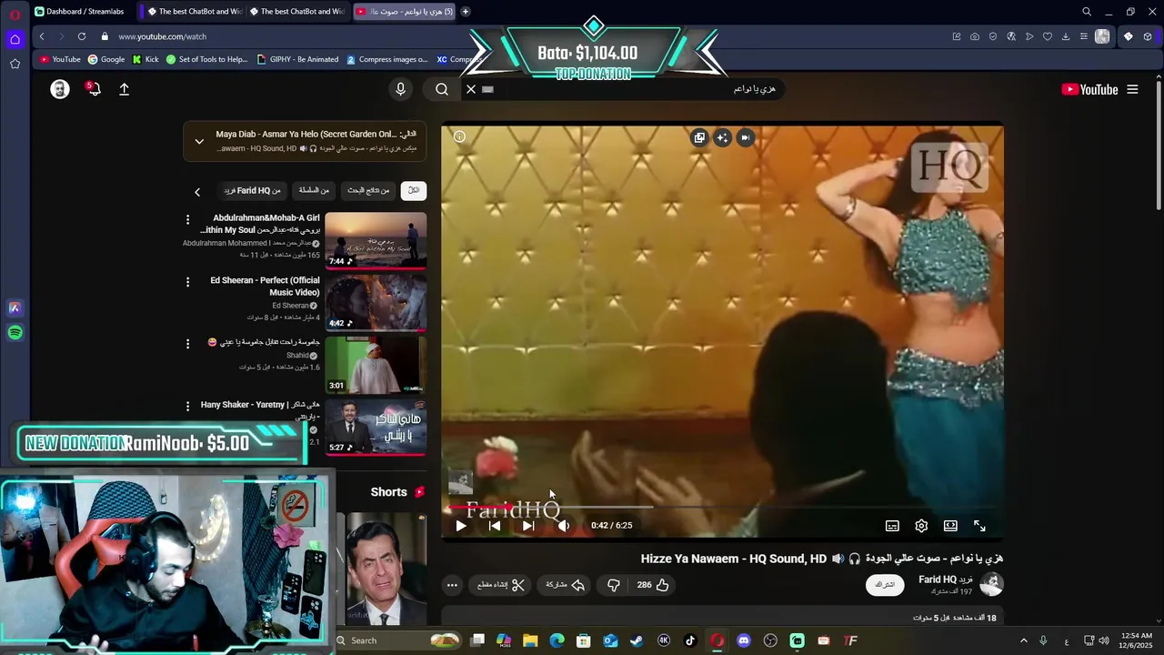Image resolution: width=1164 pixels, height=655 pixels.
Task: Open 'Ed Sheeran - Perfect (Official Music Video)' title
Action: click(265, 287)
